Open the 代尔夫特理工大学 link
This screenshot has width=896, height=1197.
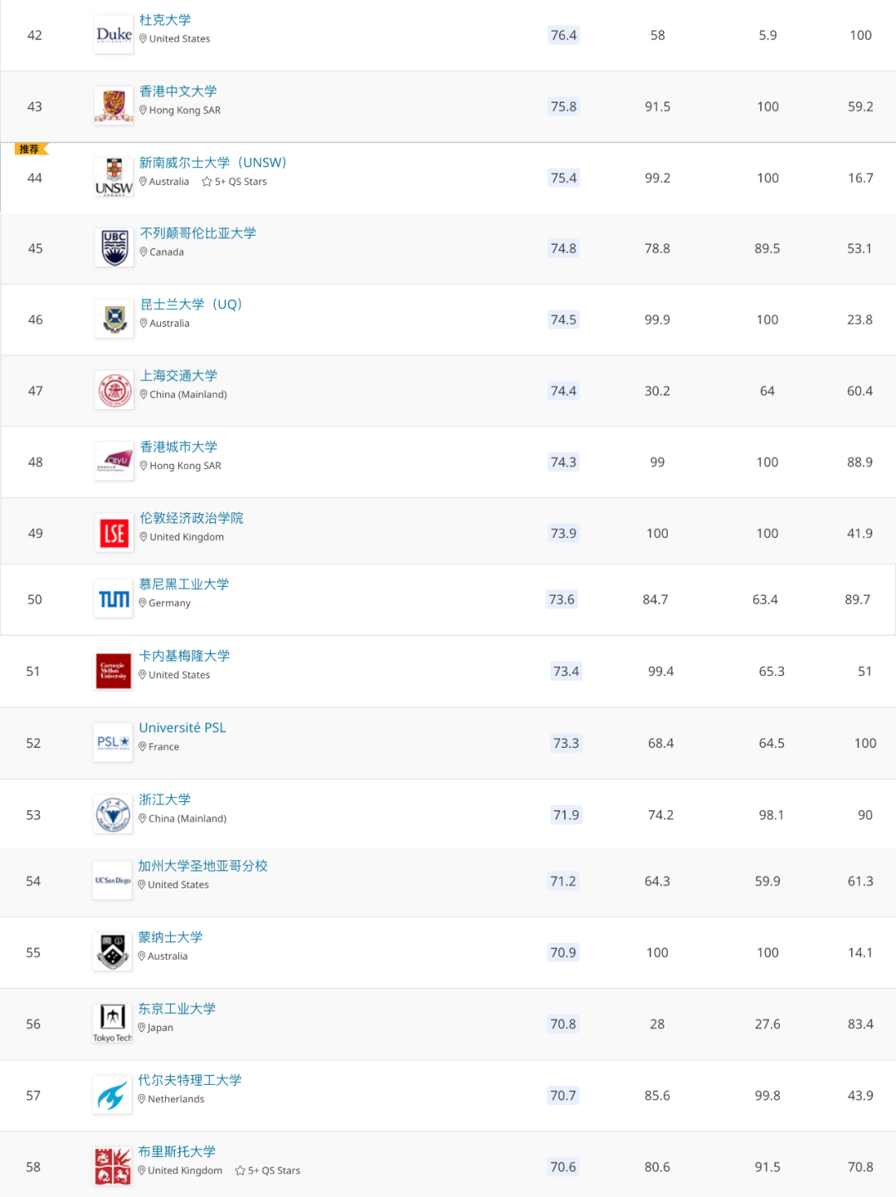point(190,1080)
